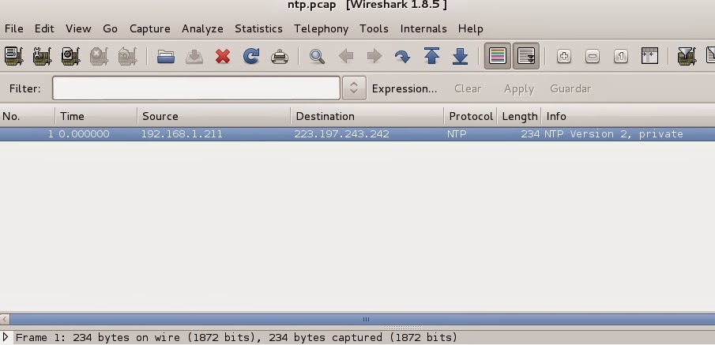The width and height of the screenshot is (715, 345).
Task: Click the go to packet arrow icon
Action: 402,56
